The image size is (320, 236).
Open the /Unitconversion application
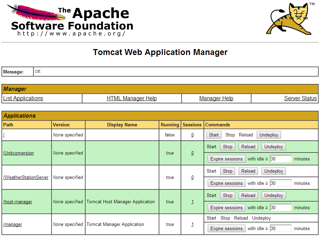[x=18, y=153]
